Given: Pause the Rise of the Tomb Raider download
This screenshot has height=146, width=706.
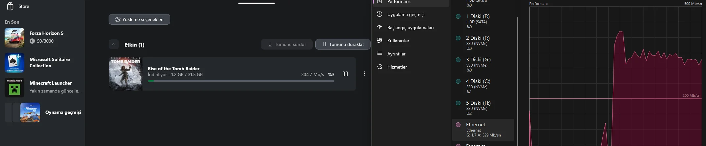Looking at the screenshot, I should coord(345,74).
